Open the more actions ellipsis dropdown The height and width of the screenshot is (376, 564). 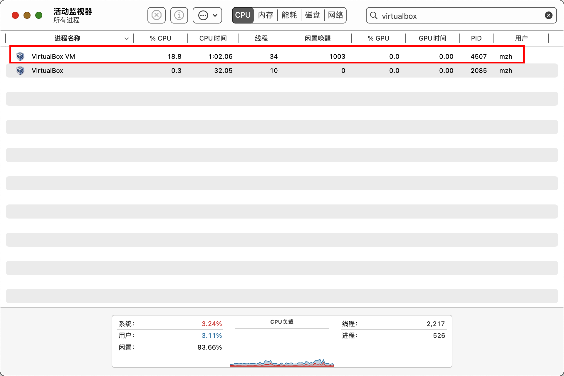pos(207,15)
